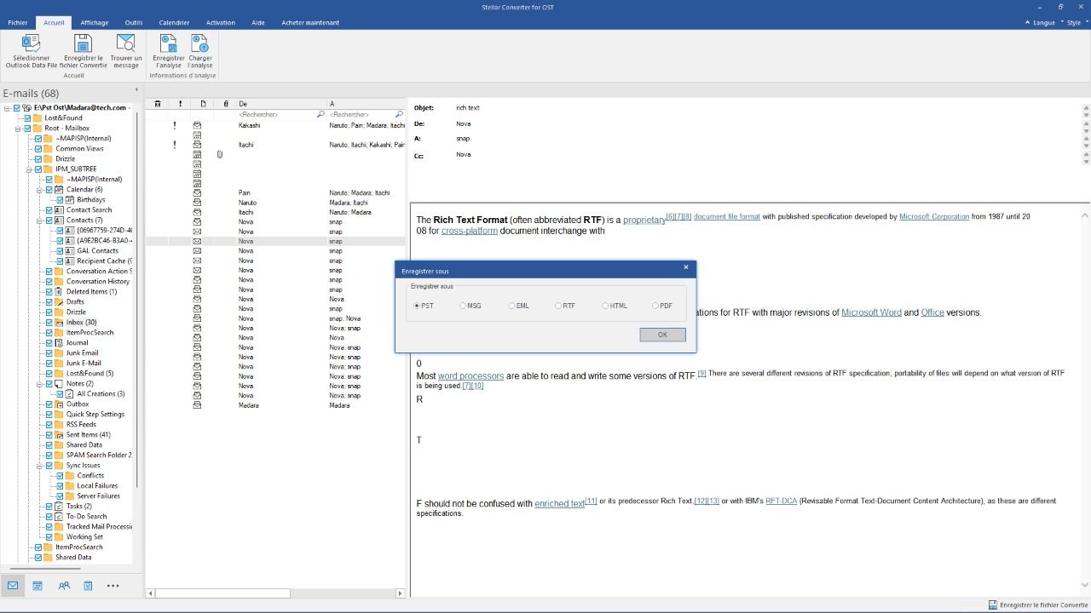The width and height of the screenshot is (1091, 613).
Task: Collapse the Calendar (6) node
Action: click(39, 190)
